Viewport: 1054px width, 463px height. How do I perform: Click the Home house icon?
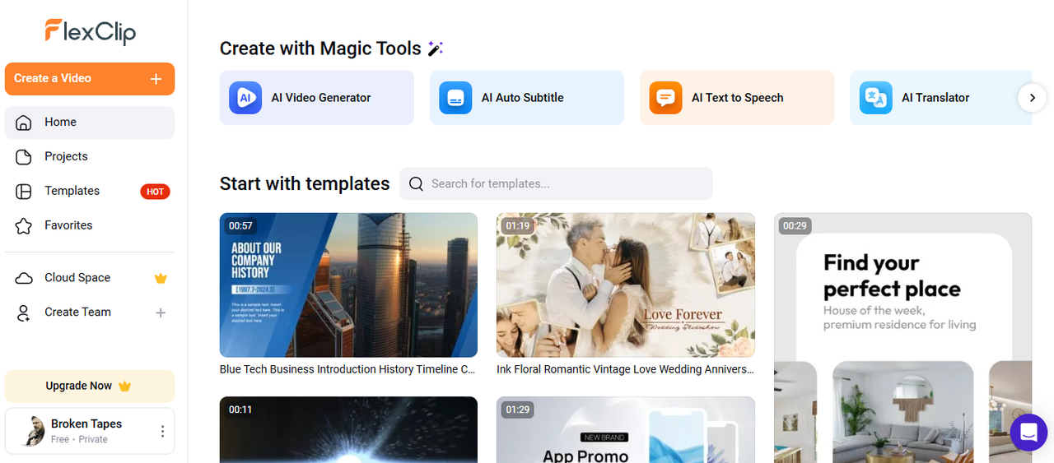pos(24,123)
